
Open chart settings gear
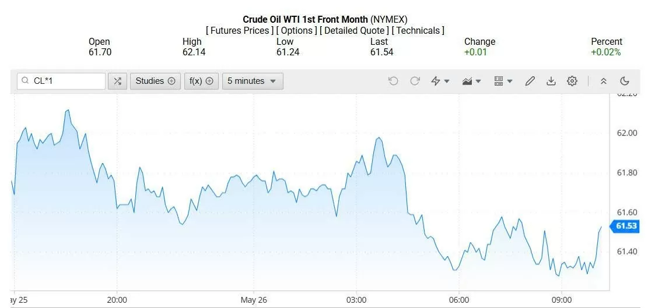[x=572, y=82]
